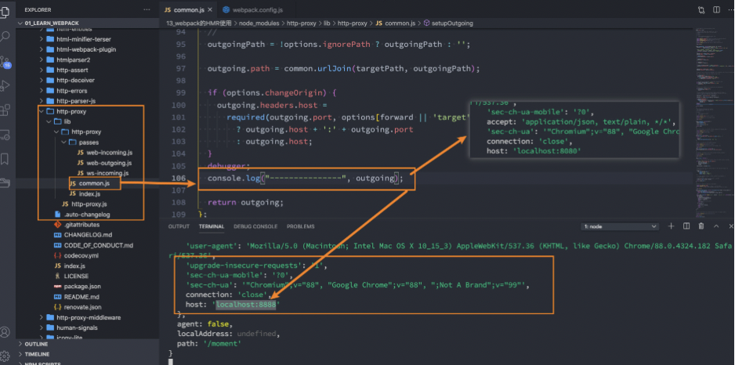Open the Extensions view
Viewport: 735px width, 365px height.
click(5, 110)
